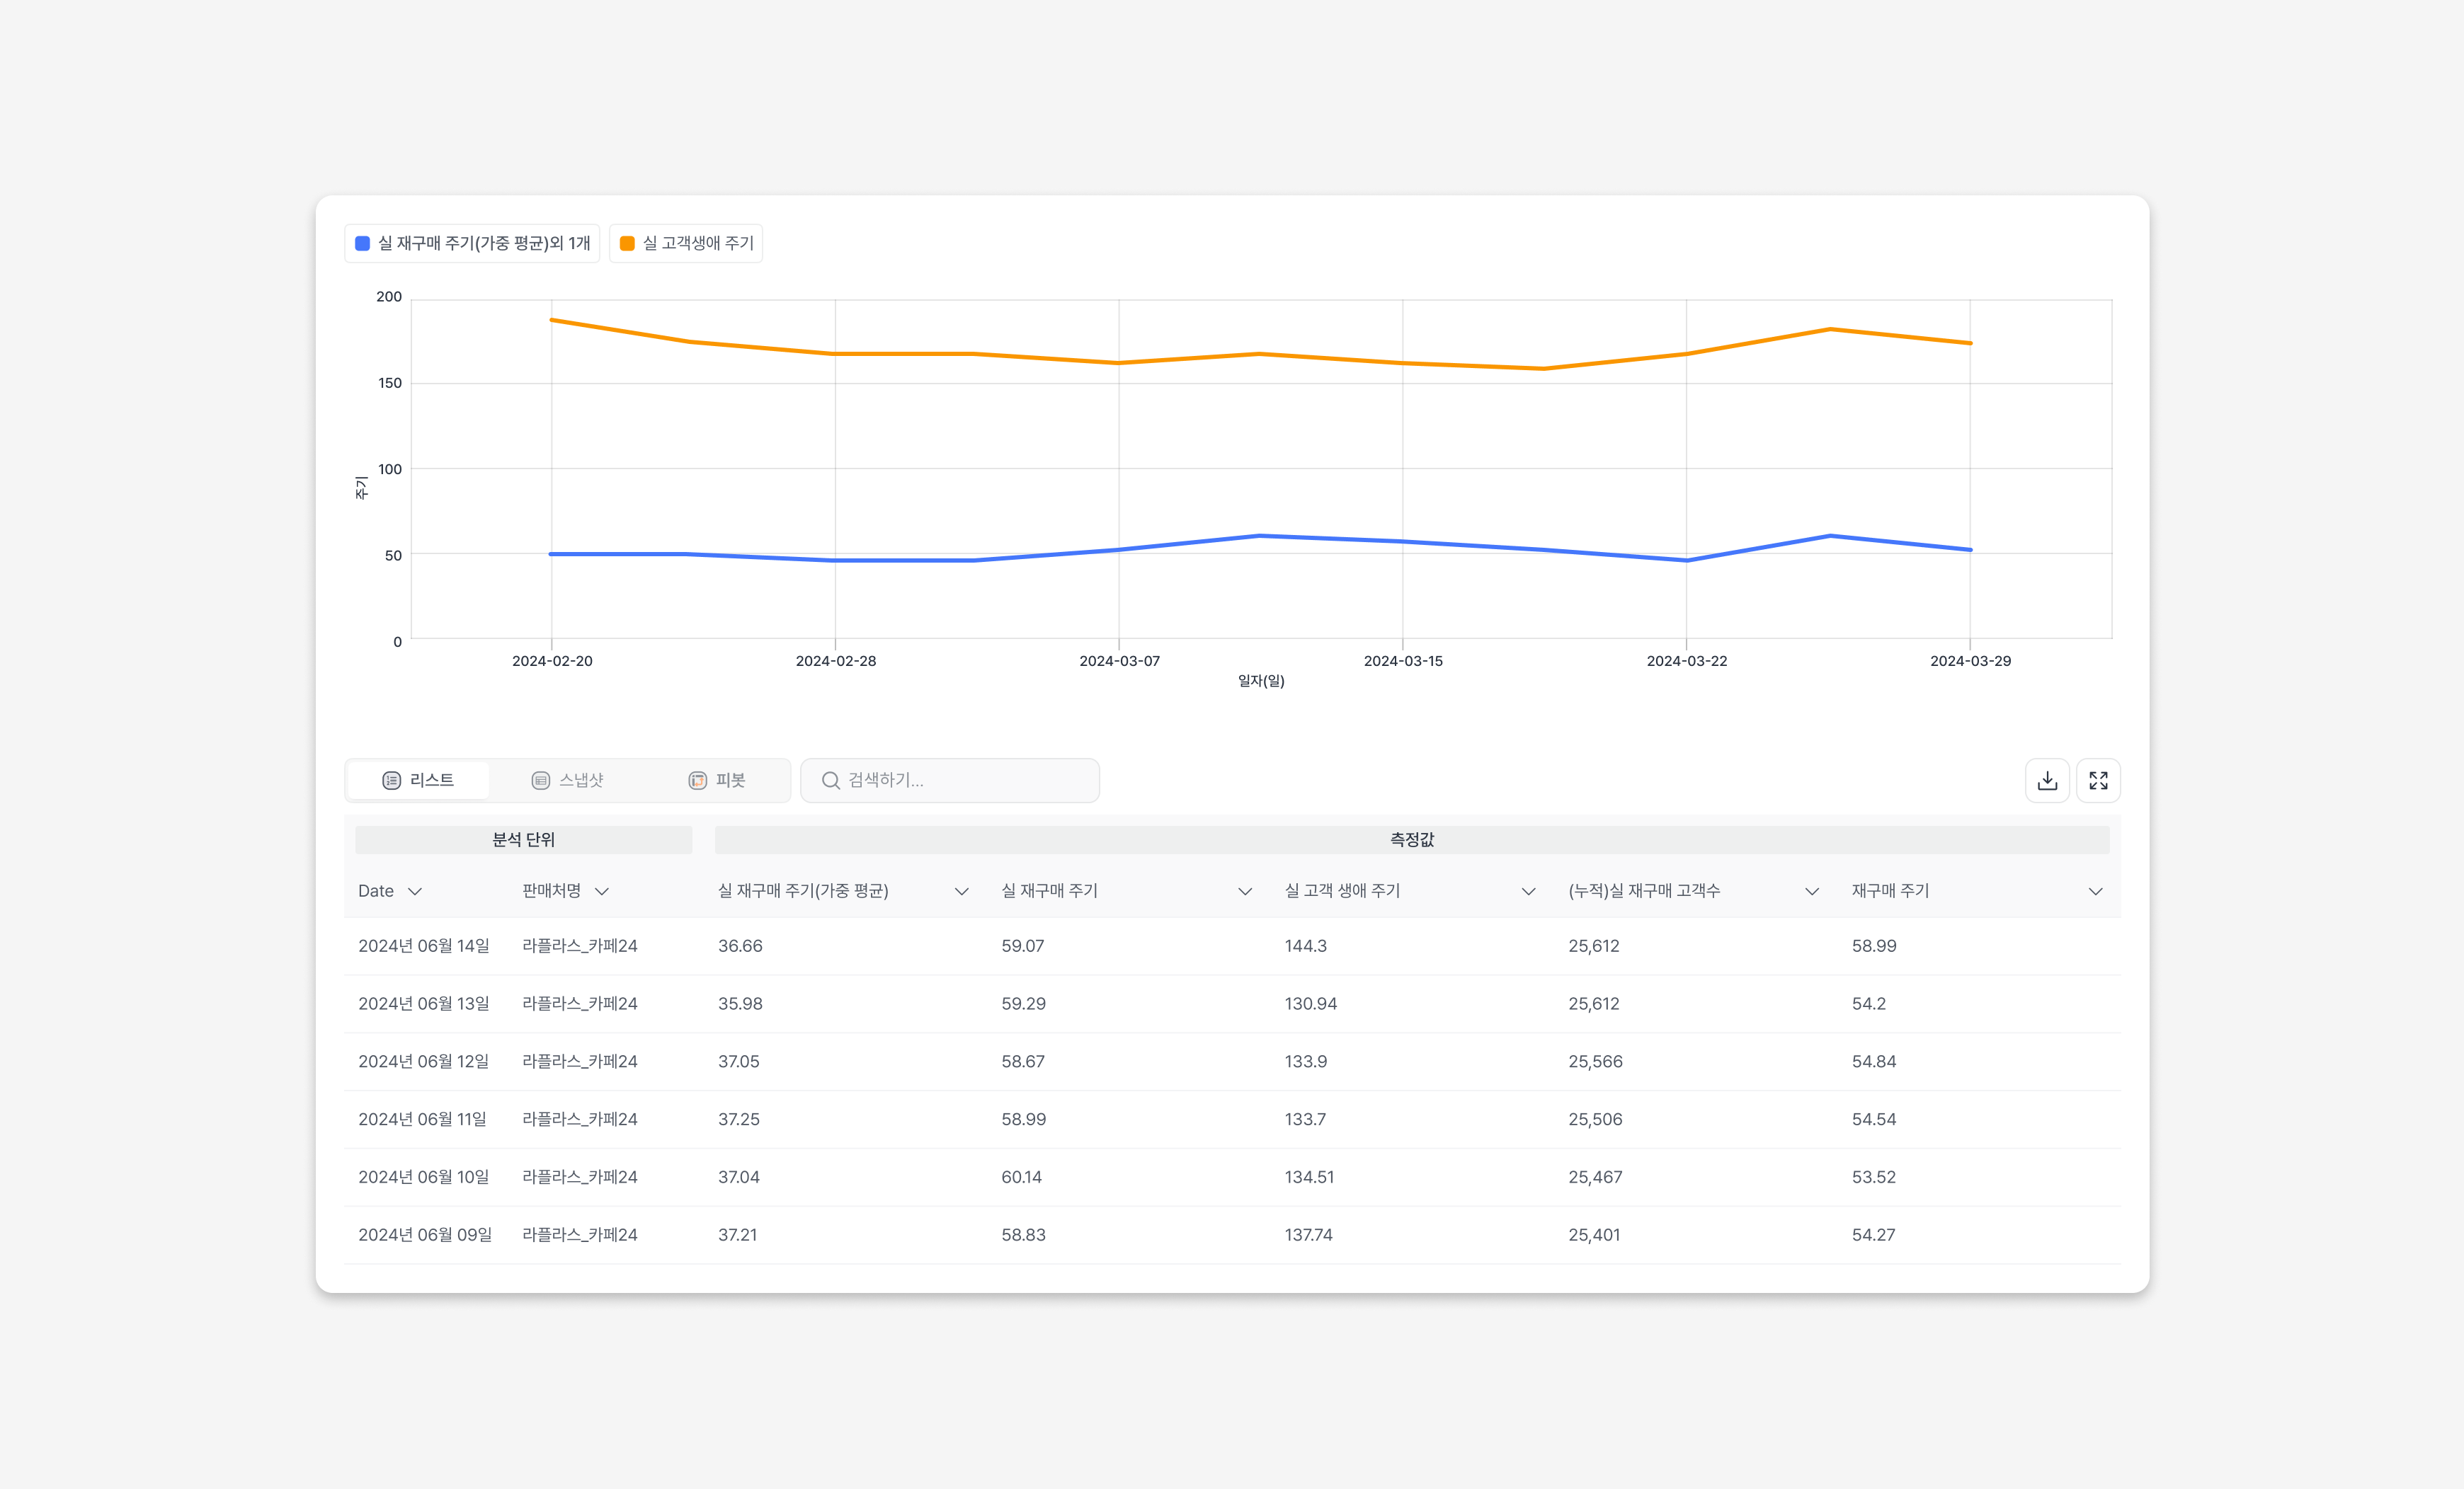Click the list icon on 리스트 tab

[x=391, y=781]
